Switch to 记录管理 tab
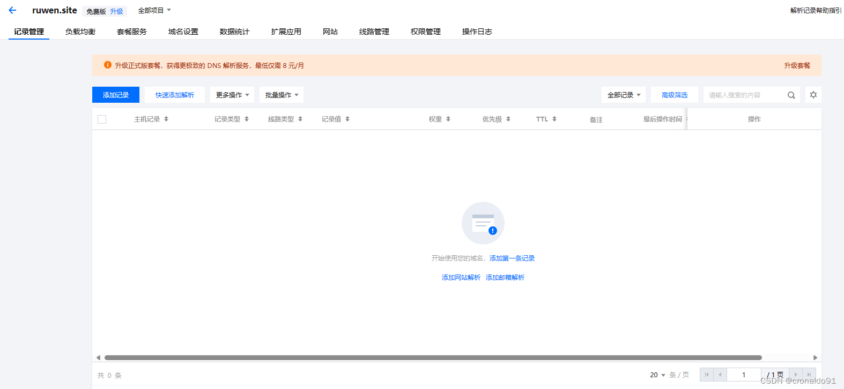Screen dimensions: 844x389 coord(29,32)
